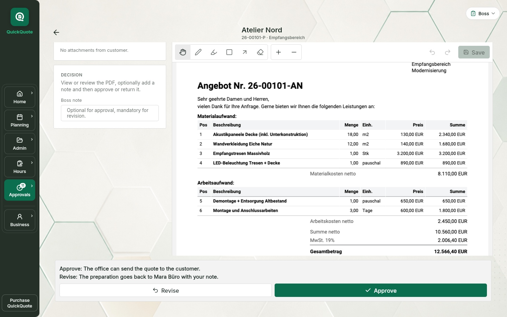The height and width of the screenshot is (317, 507).
Task: Select the rectangle shape tool
Action: coord(229,52)
